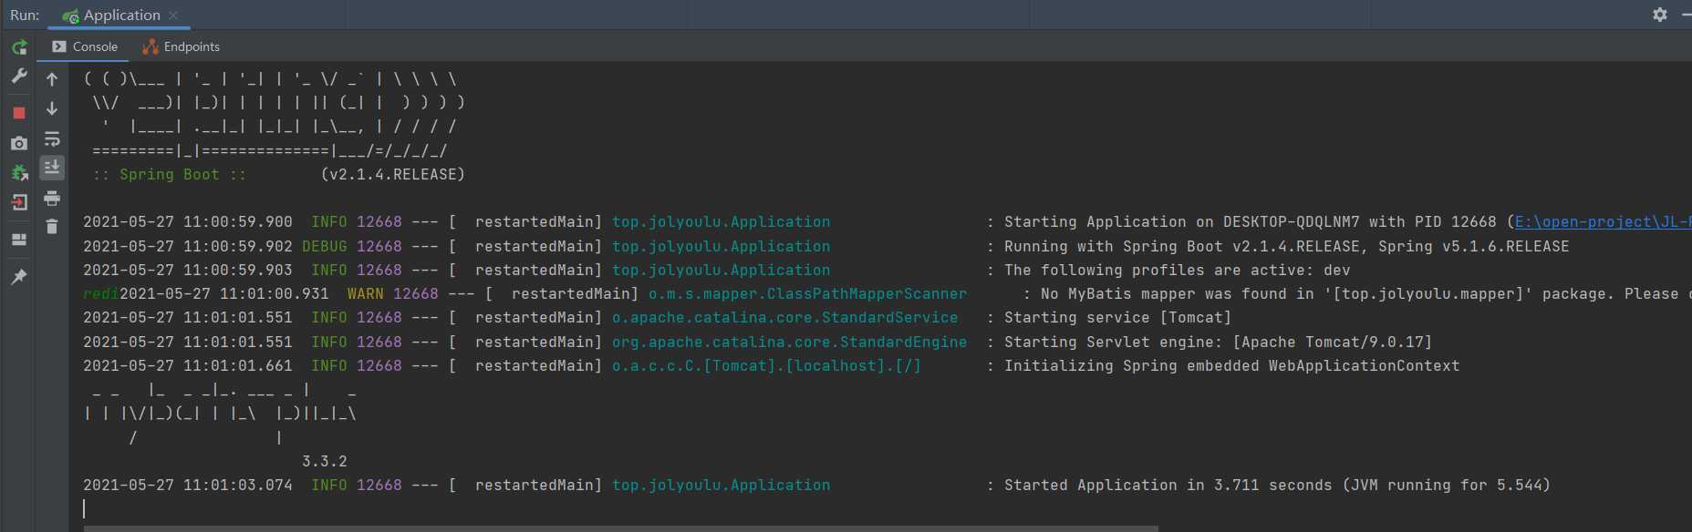Screen dimensions: 1692x532
Task: Open the wrench settings icon
Action: pyautogui.click(x=19, y=77)
